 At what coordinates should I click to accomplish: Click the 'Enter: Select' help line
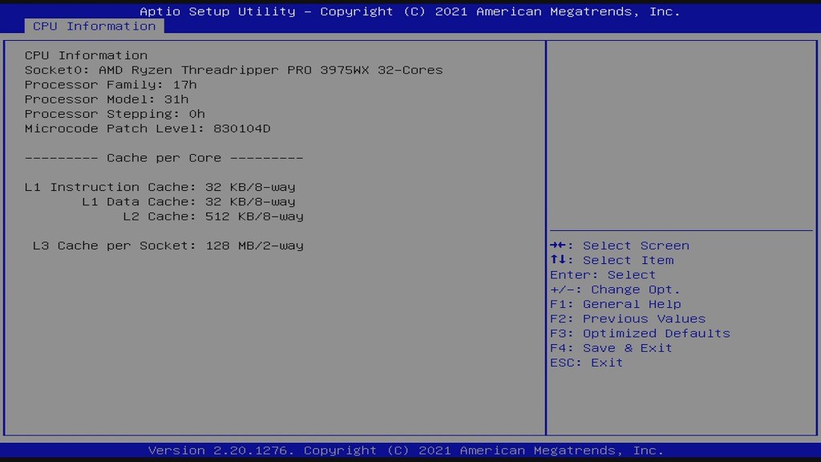603,275
